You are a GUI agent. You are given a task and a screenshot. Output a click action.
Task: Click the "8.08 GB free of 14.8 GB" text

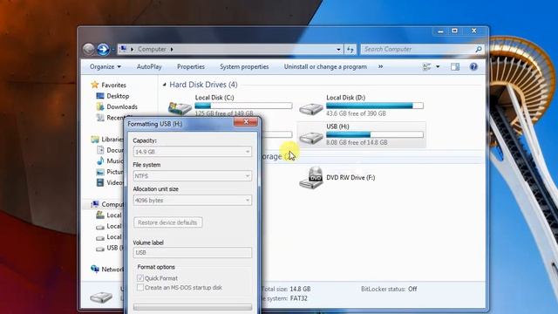pos(357,142)
